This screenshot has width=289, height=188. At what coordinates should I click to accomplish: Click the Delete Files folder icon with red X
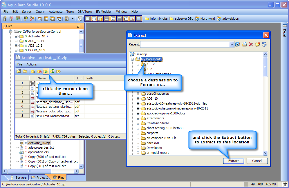pos(39,71)
